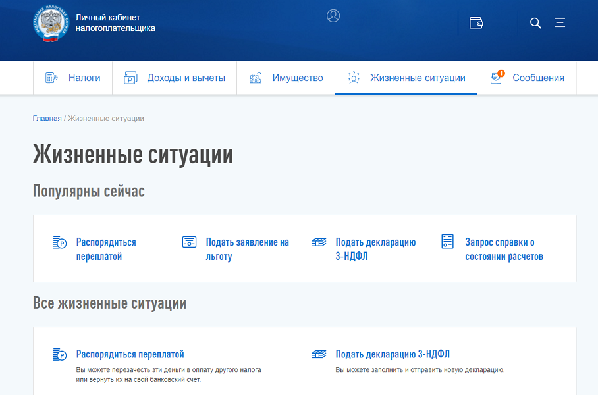The width and height of the screenshot is (598, 395).
Task: Click the Налоги tab icon
Action: click(x=51, y=78)
